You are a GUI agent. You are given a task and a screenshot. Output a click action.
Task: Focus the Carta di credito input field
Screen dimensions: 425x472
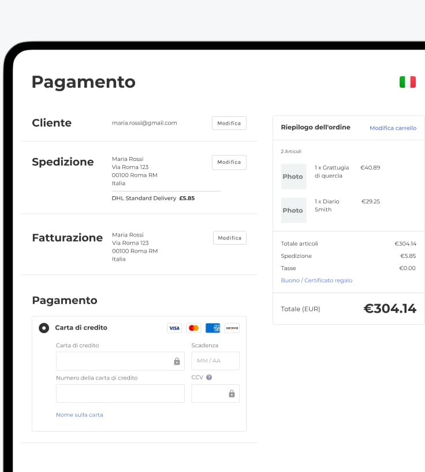point(114,361)
